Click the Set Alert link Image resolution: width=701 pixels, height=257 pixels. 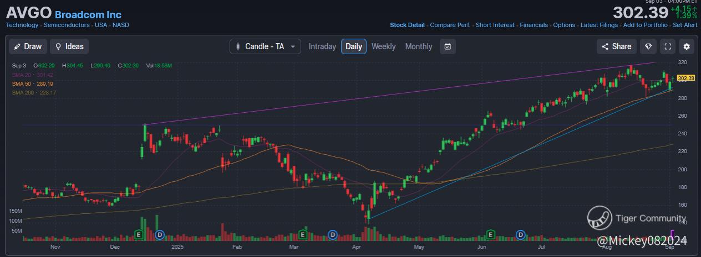pyautogui.click(x=685, y=25)
